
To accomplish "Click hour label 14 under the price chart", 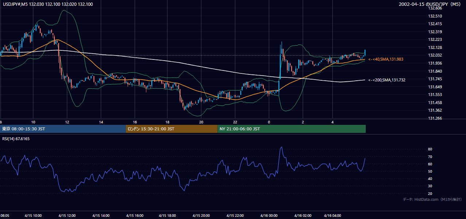I will tap(101, 122).
